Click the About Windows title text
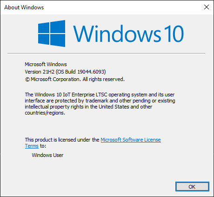 [x=24, y=7]
